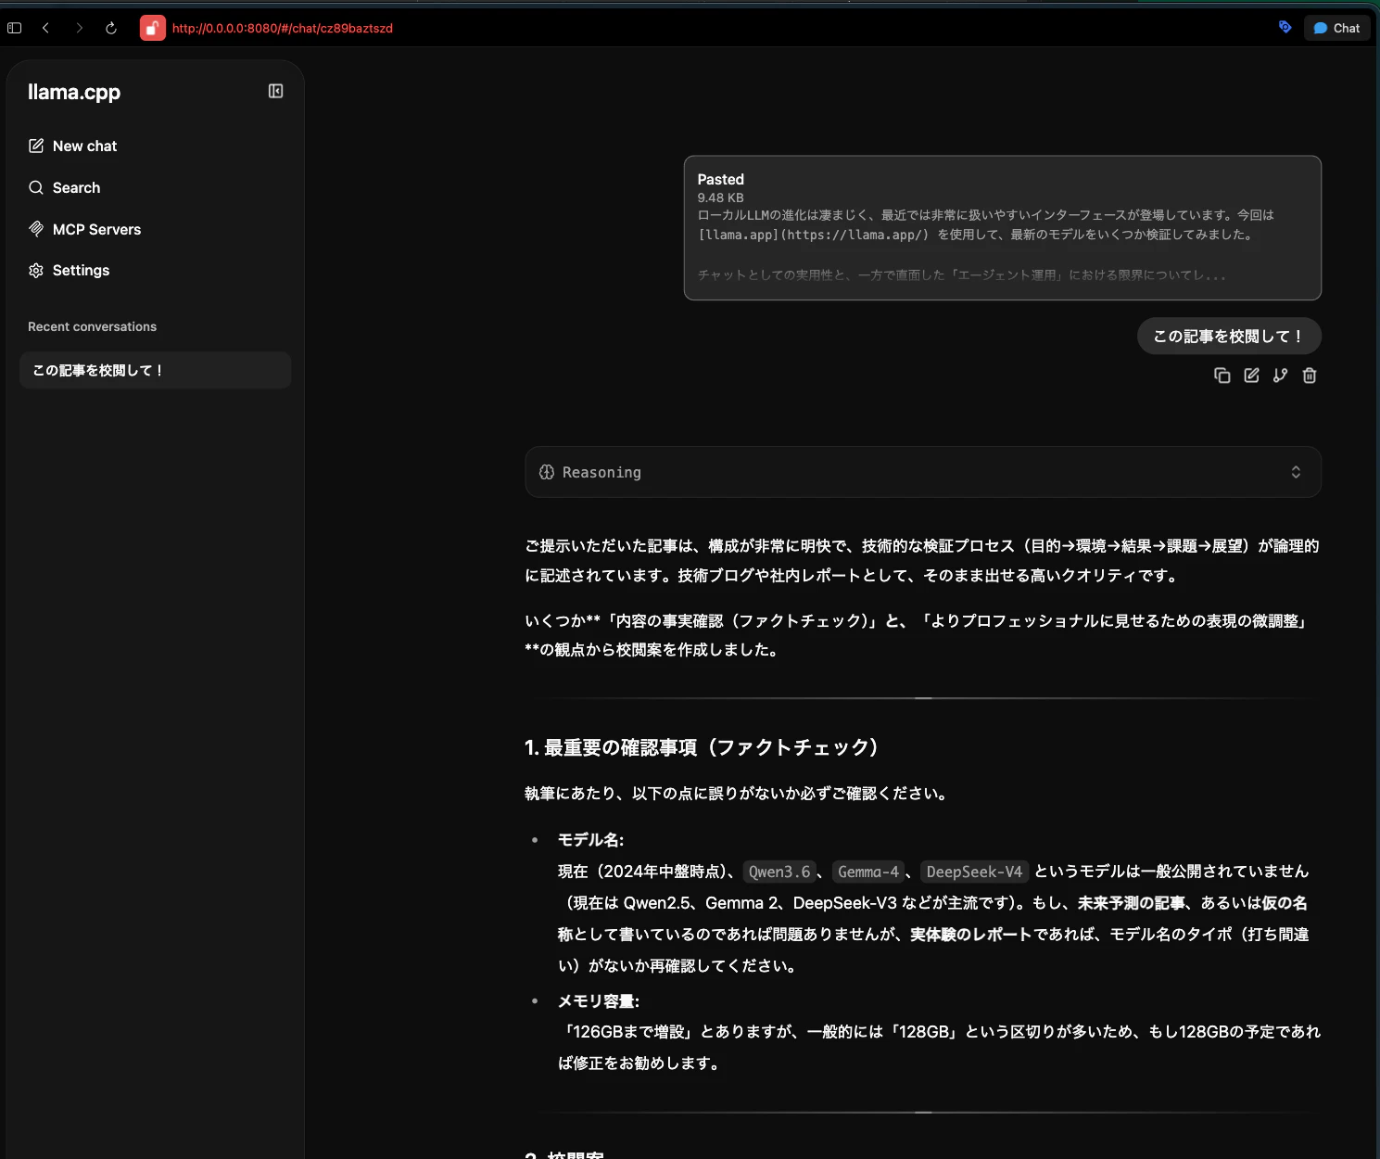Screen dimensions: 1380x1159
Task: Click the Gemma-4 inline code tag
Action: [x=868, y=872]
